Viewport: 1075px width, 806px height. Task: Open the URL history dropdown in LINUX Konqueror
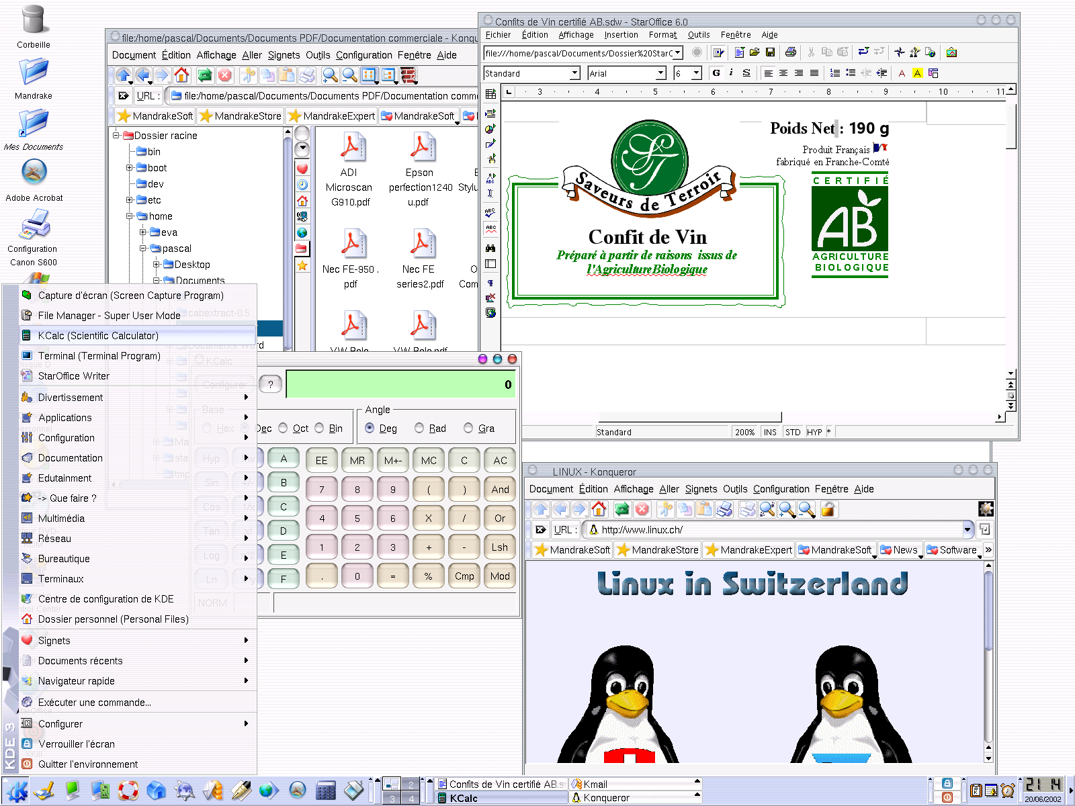pyautogui.click(x=967, y=530)
